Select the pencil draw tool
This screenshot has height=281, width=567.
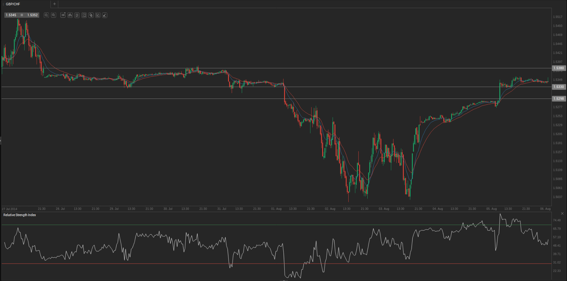[x=105, y=15]
